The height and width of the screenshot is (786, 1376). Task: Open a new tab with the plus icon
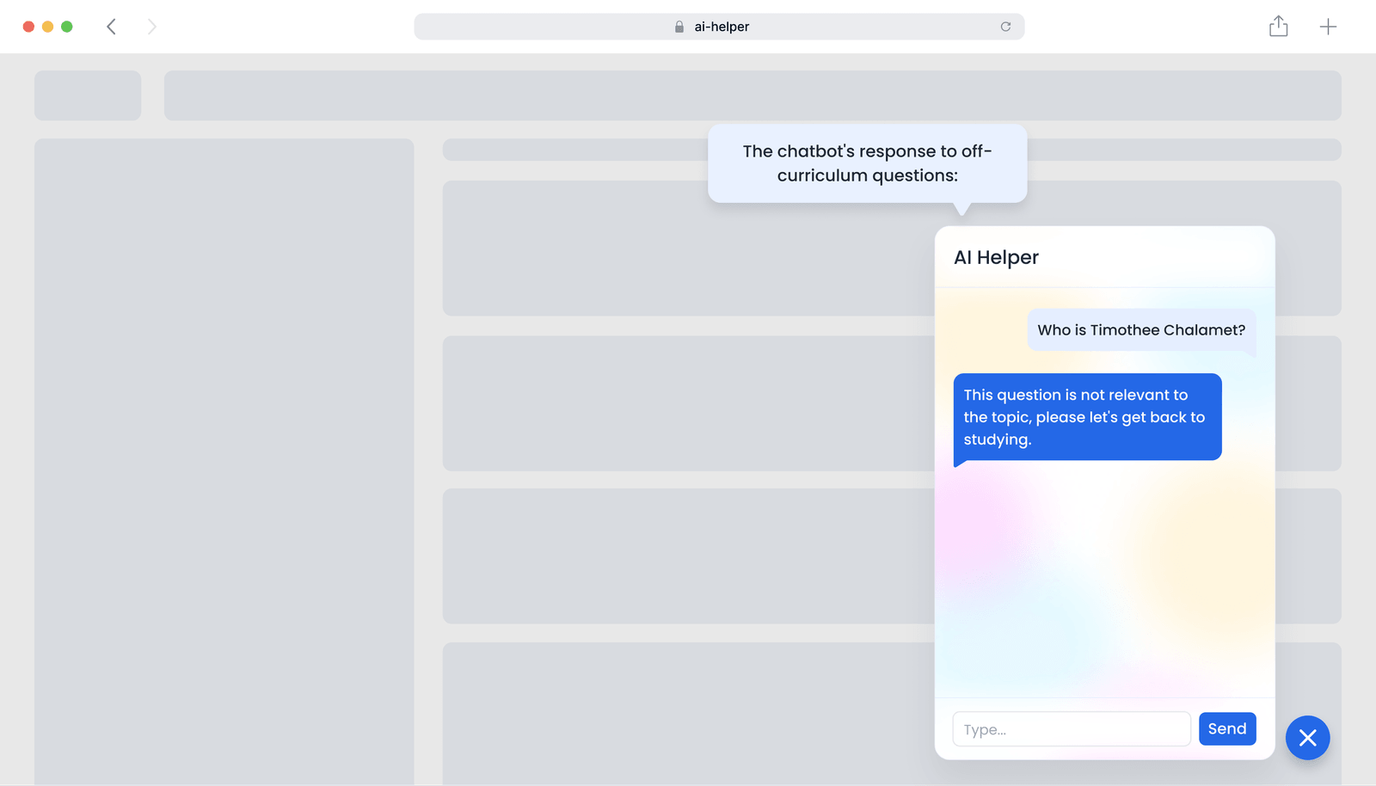[x=1328, y=27]
